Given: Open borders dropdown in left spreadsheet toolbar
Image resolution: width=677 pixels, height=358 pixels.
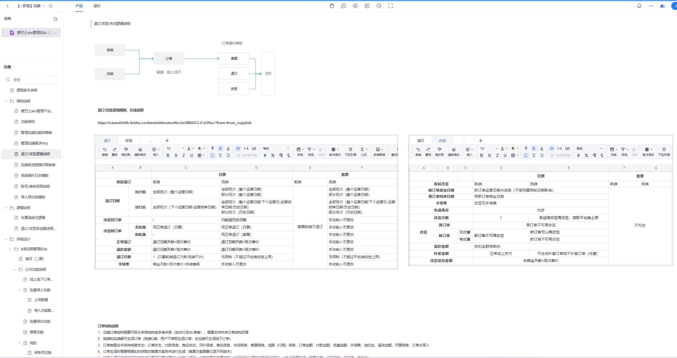Looking at the screenshot, I should coord(201,155).
